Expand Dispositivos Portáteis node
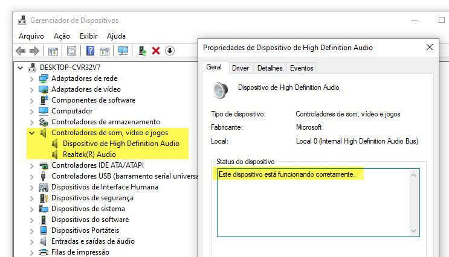Viewport: 449px width, 257px height. (x=32, y=230)
